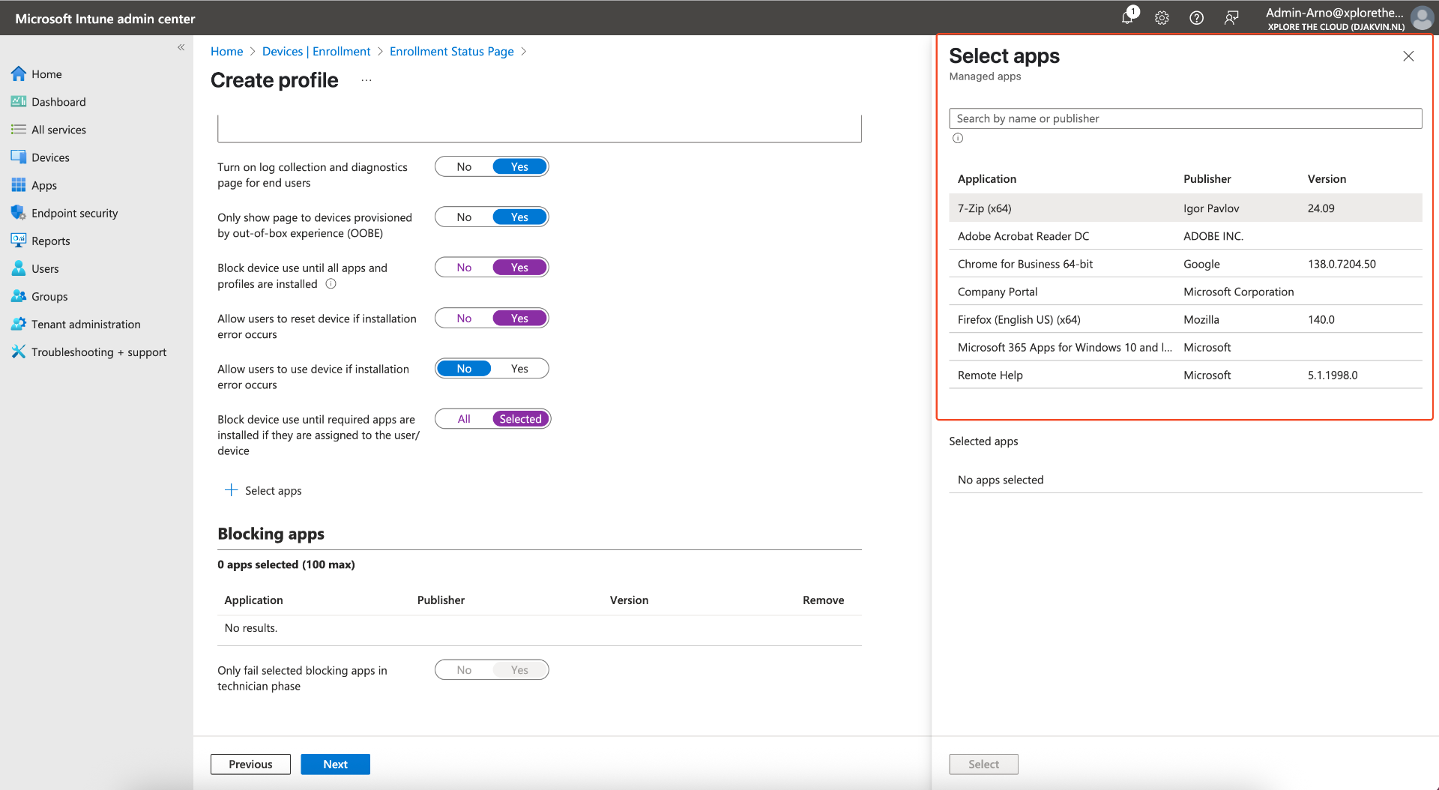Select the Company Portal app row
Viewport: 1439px width, 790px height.
coord(1186,291)
